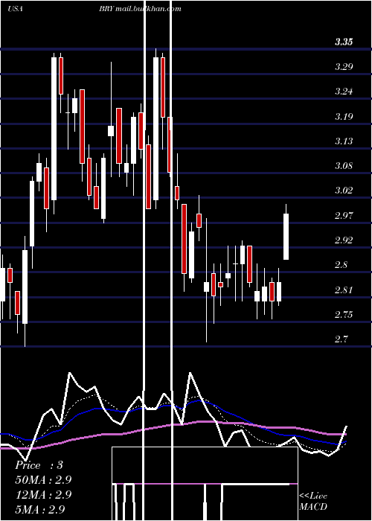
Task: Select the 3.29 price axis label
Action: [344, 67]
